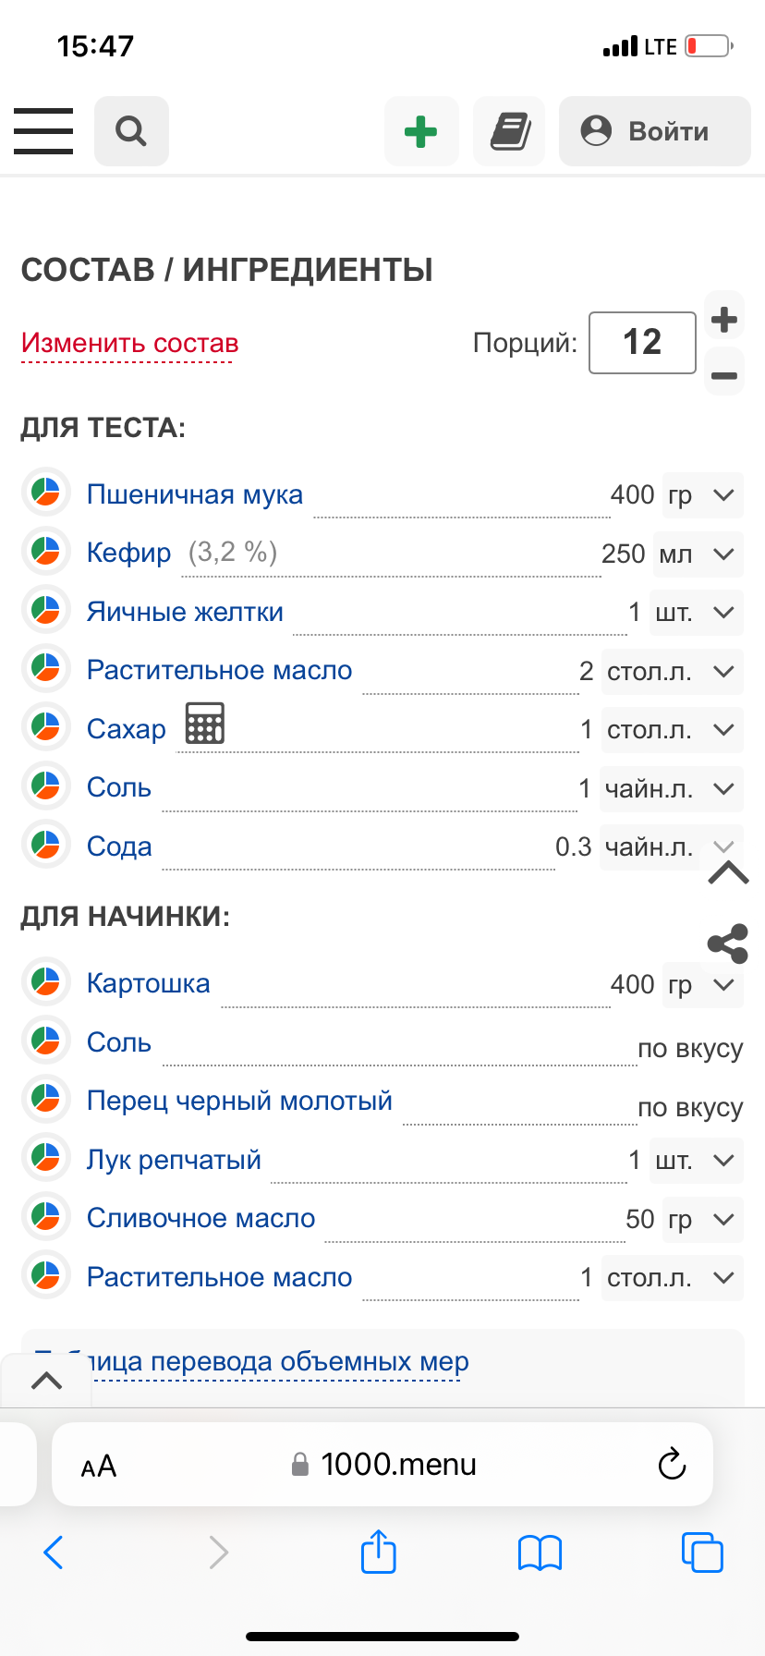Open unit dropdown for Пшеничная мука

point(704,495)
